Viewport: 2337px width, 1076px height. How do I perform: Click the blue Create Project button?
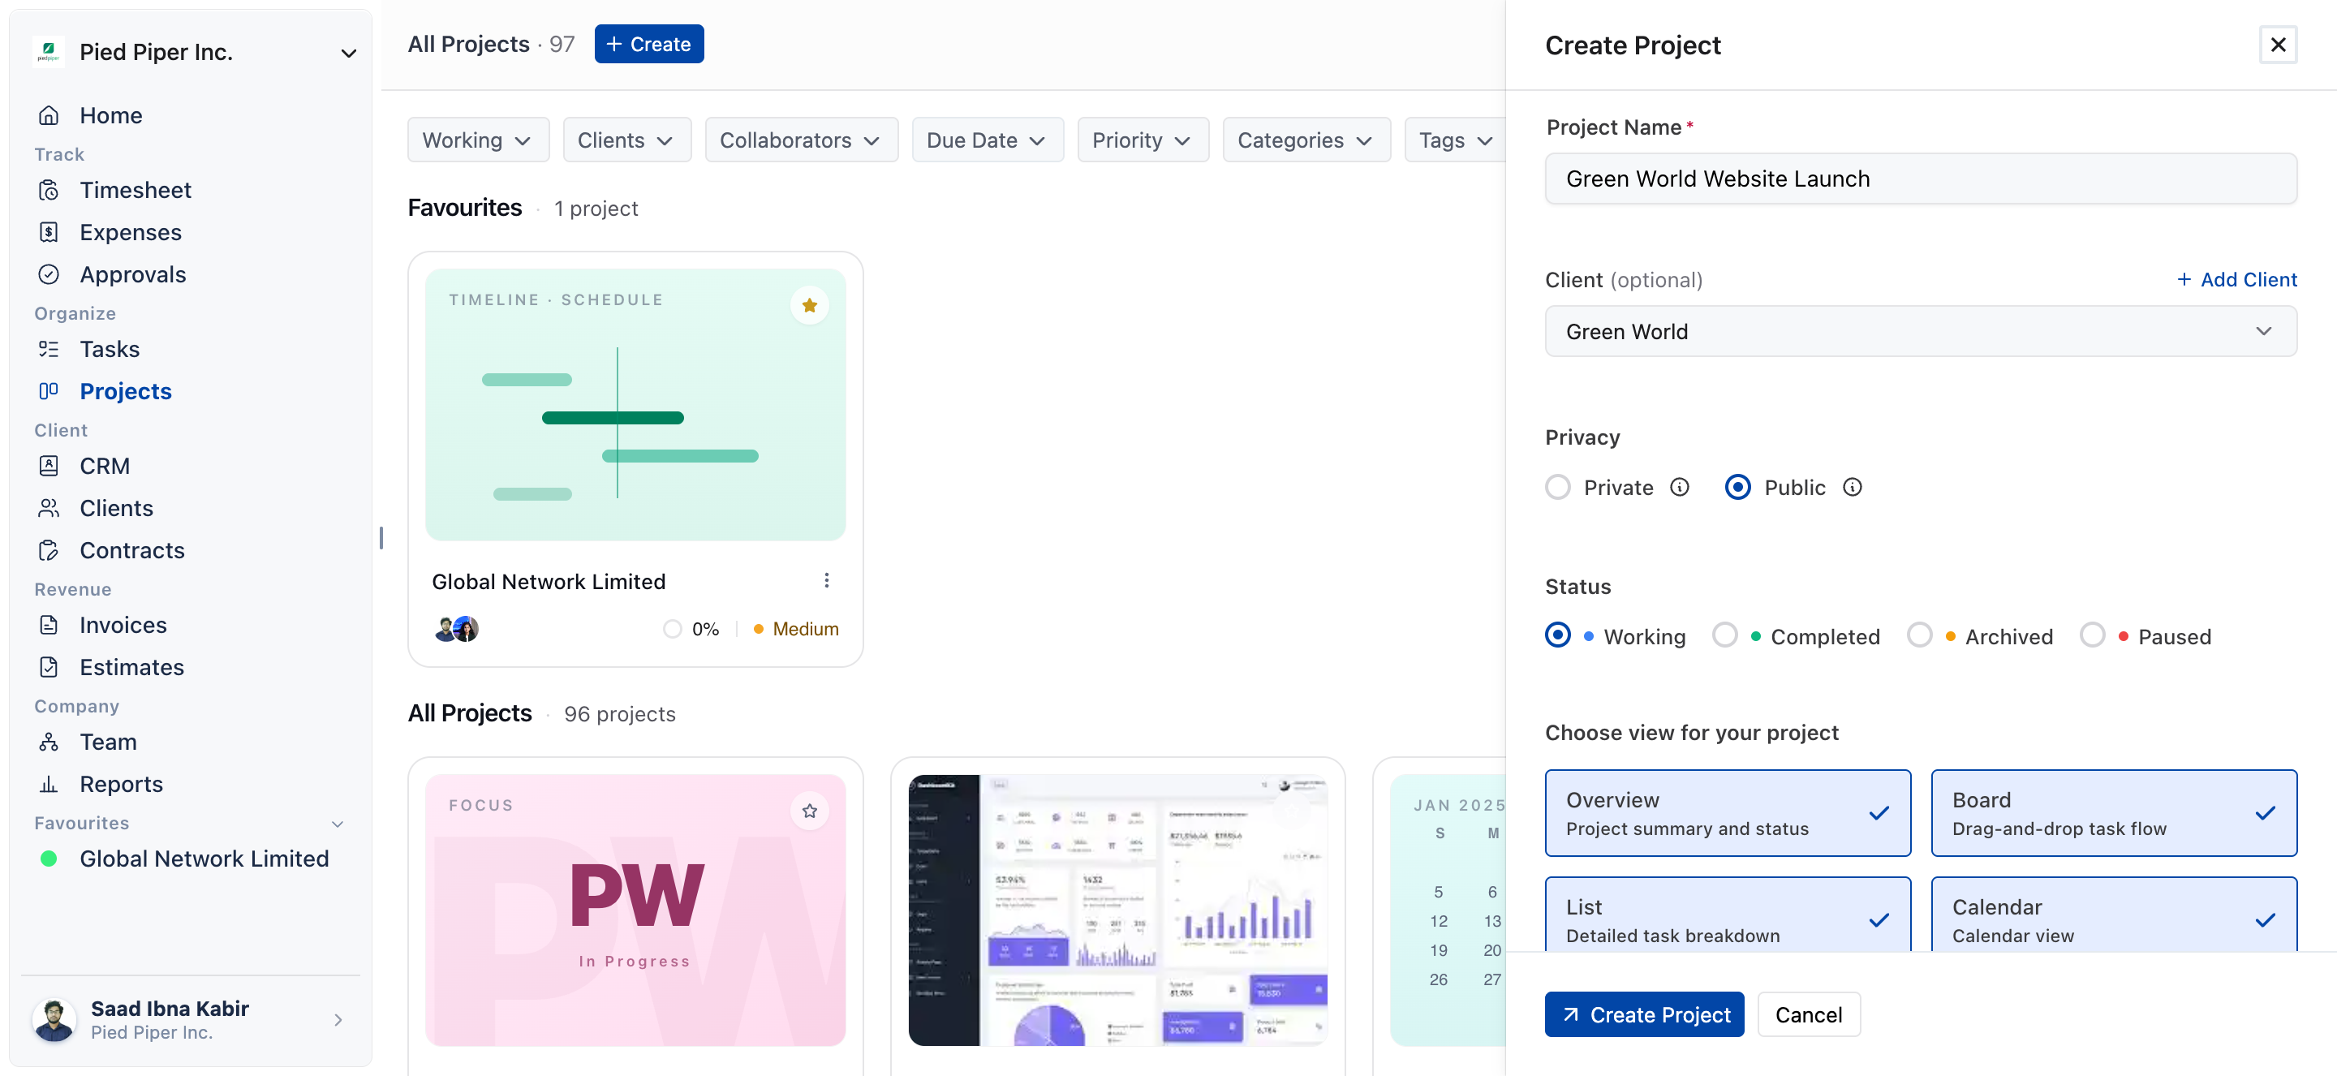pos(1644,1014)
